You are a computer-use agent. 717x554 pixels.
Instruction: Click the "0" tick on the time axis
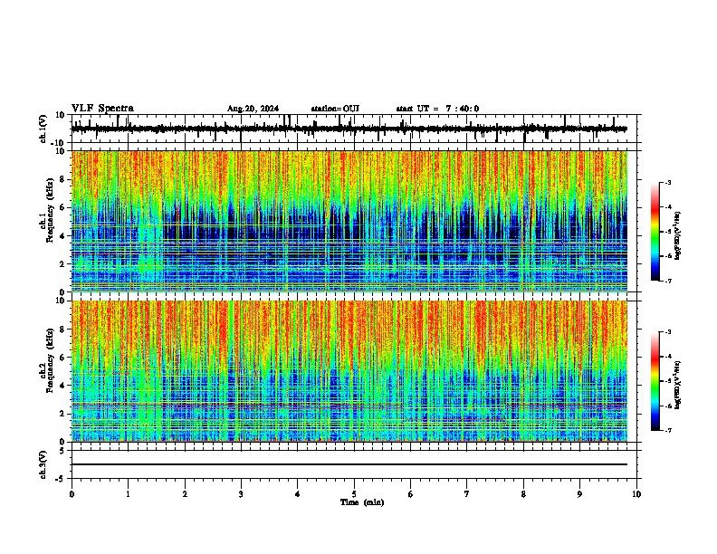click(x=72, y=494)
